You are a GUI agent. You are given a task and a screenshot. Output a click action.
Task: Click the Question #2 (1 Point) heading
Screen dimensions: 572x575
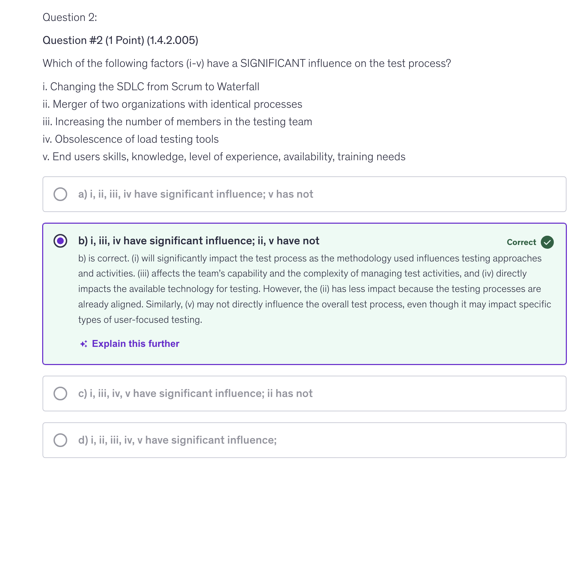pyautogui.click(x=120, y=40)
